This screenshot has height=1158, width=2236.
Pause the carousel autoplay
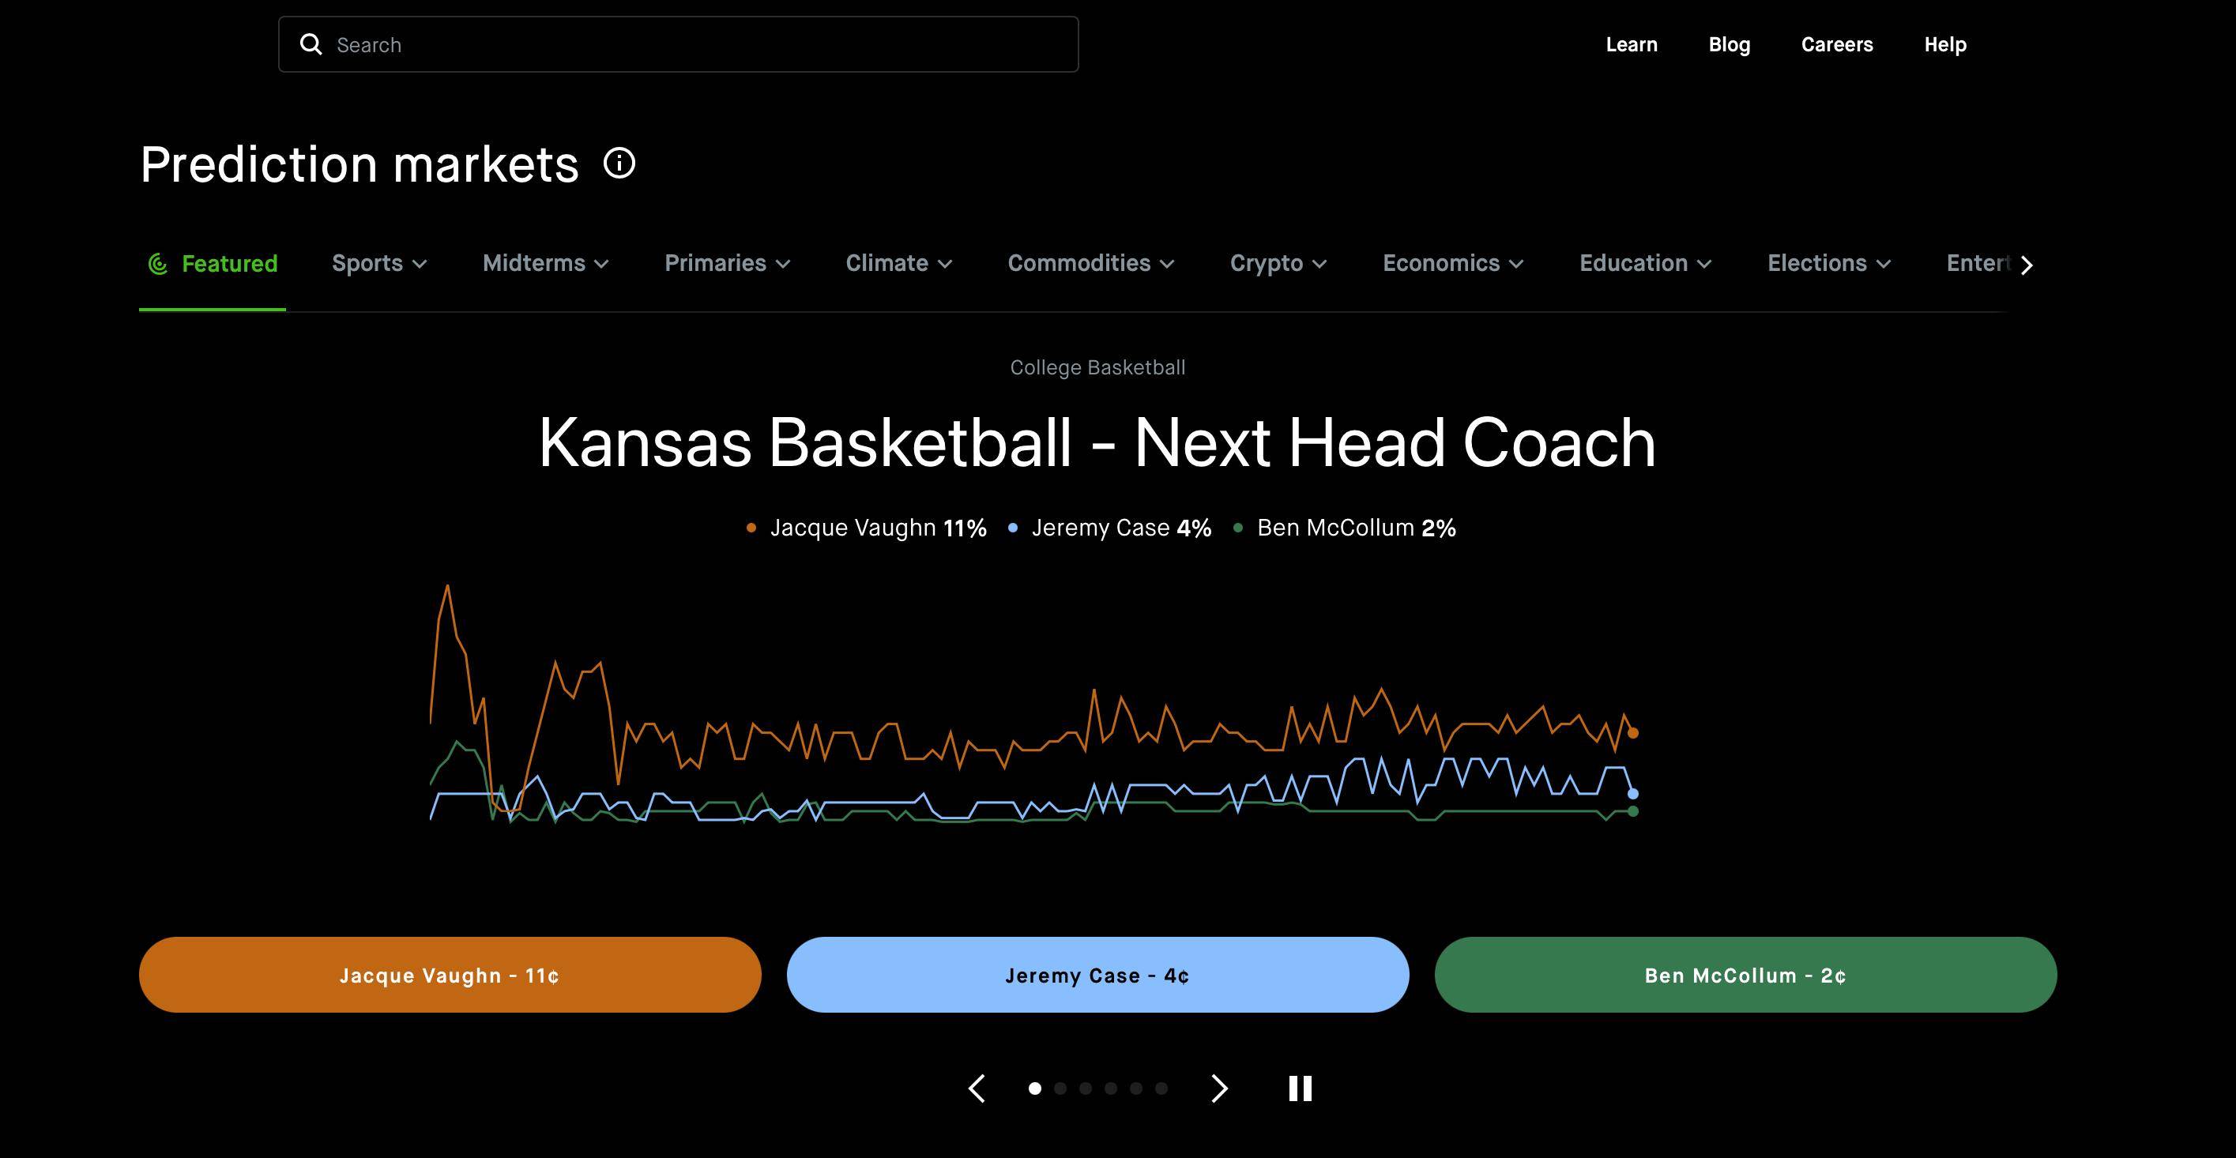[x=1301, y=1088]
